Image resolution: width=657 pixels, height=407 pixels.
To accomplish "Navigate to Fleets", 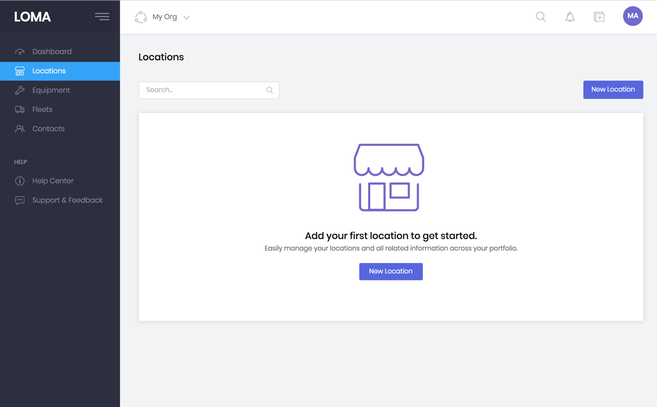I will [42, 109].
